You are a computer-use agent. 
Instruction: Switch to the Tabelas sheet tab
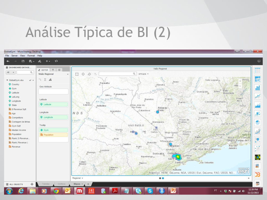pos(46,184)
